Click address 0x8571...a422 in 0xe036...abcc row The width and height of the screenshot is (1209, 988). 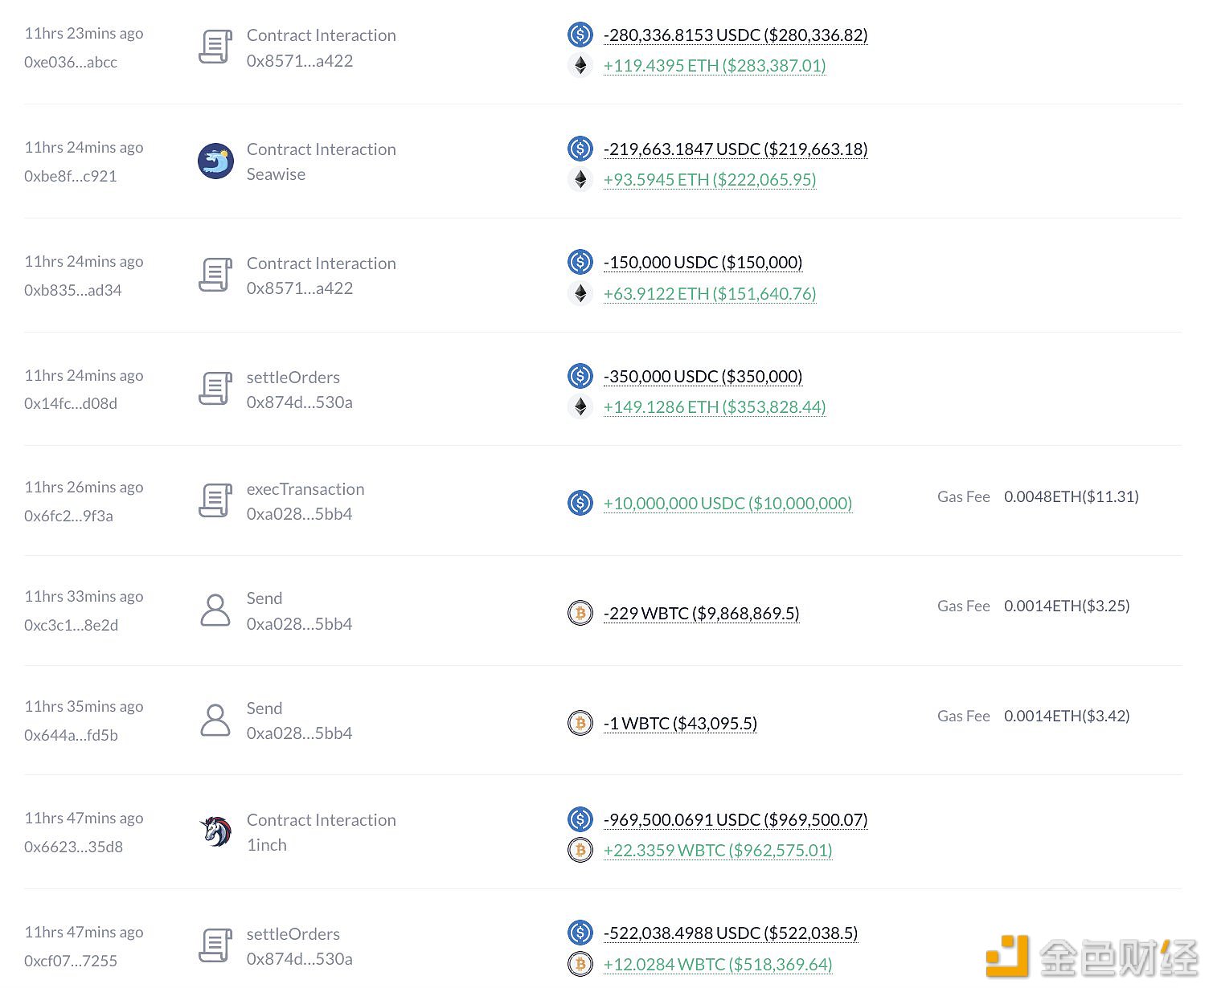coord(300,61)
